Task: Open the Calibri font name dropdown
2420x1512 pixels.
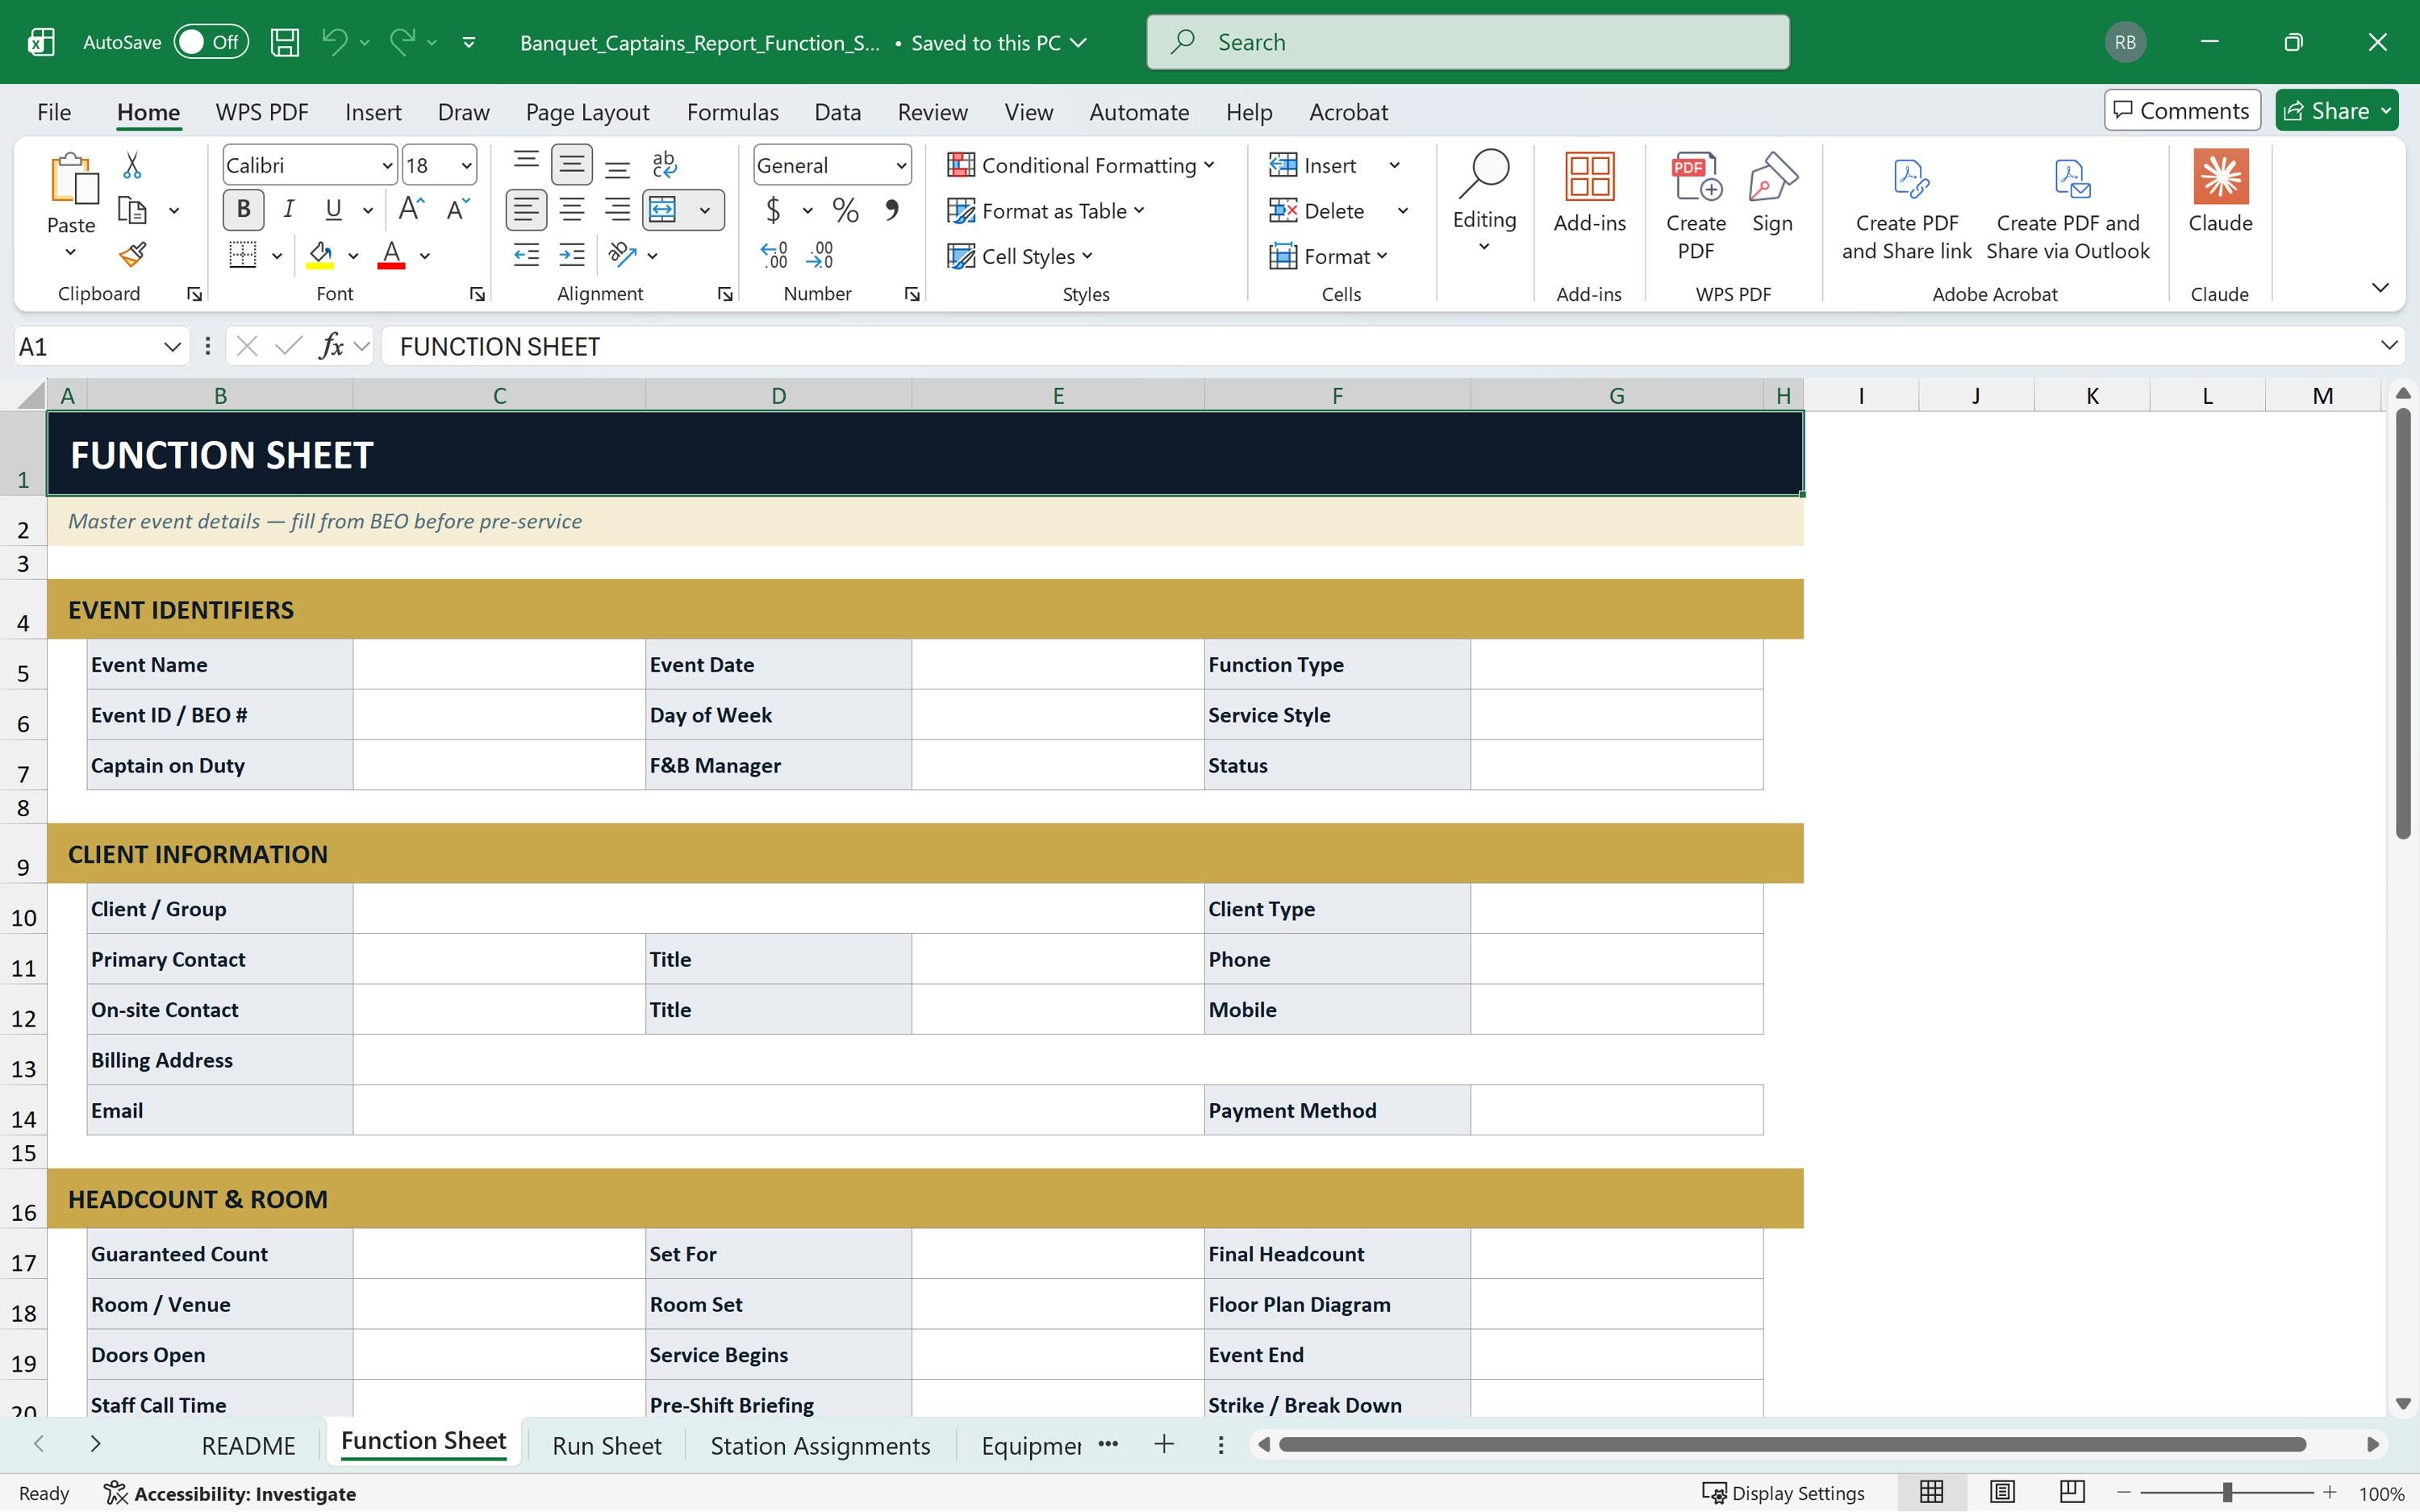Action: pos(387,165)
